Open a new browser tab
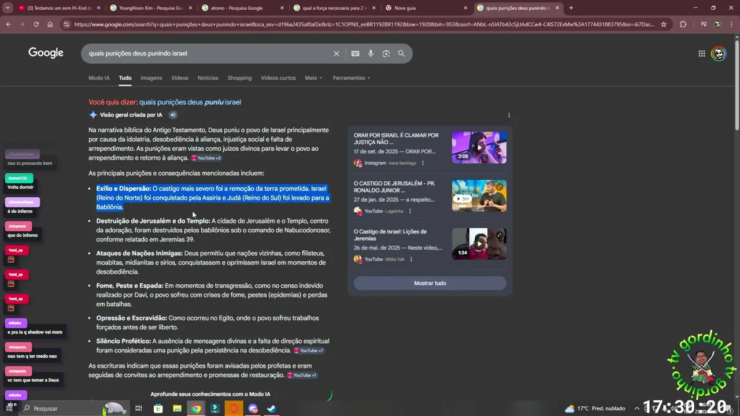Image resolution: width=740 pixels, height=416 pixels. point(571,8)
